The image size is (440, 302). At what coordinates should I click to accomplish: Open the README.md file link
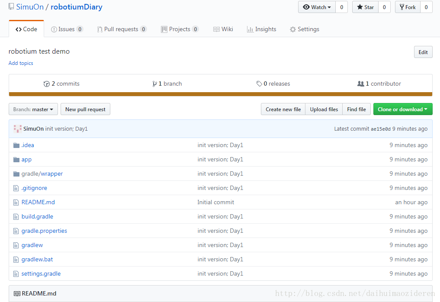38,202
